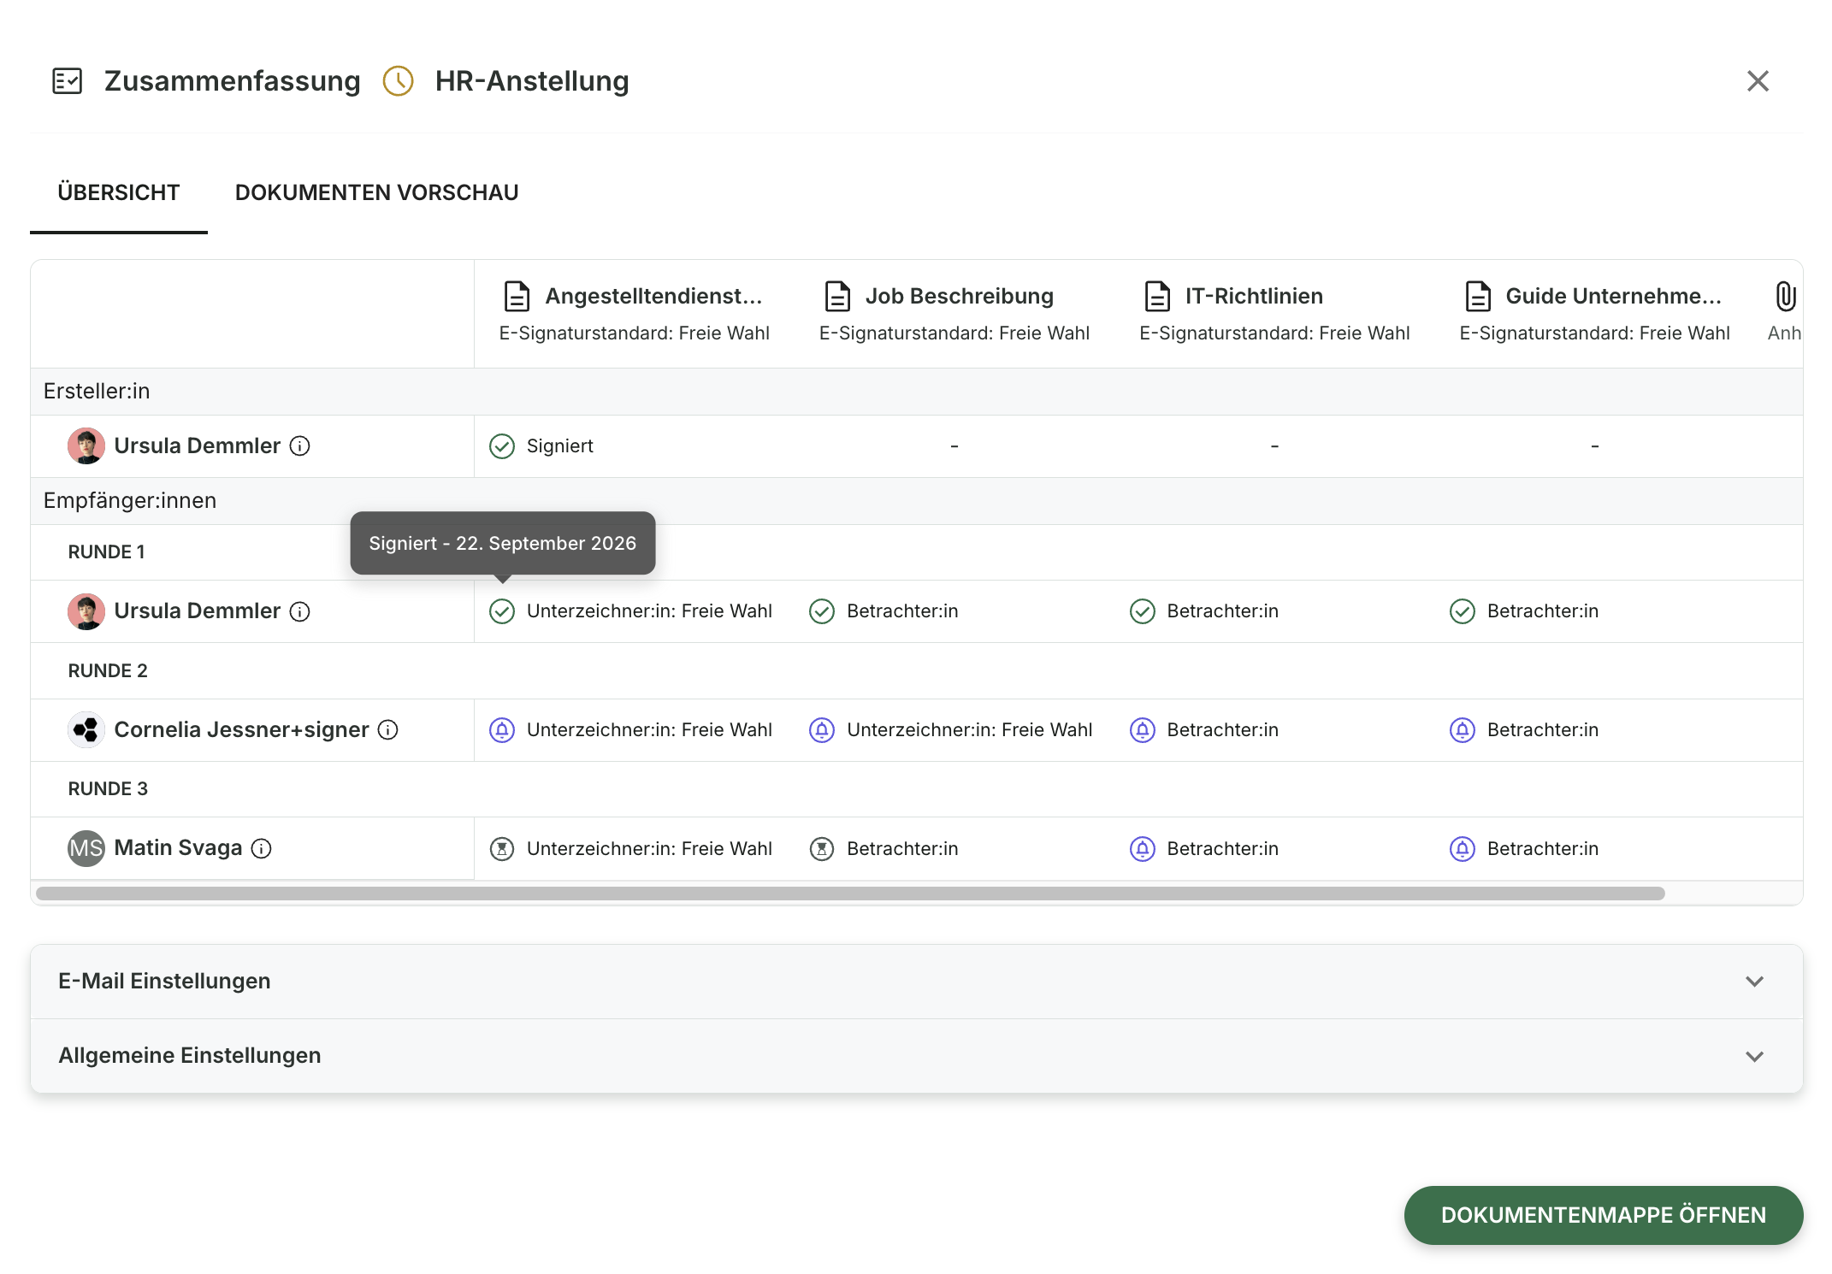This screenshot has width=1832, height=1274.
Task: Click Cornelia Jessner's avatar
Action: [x=86, y=729]
